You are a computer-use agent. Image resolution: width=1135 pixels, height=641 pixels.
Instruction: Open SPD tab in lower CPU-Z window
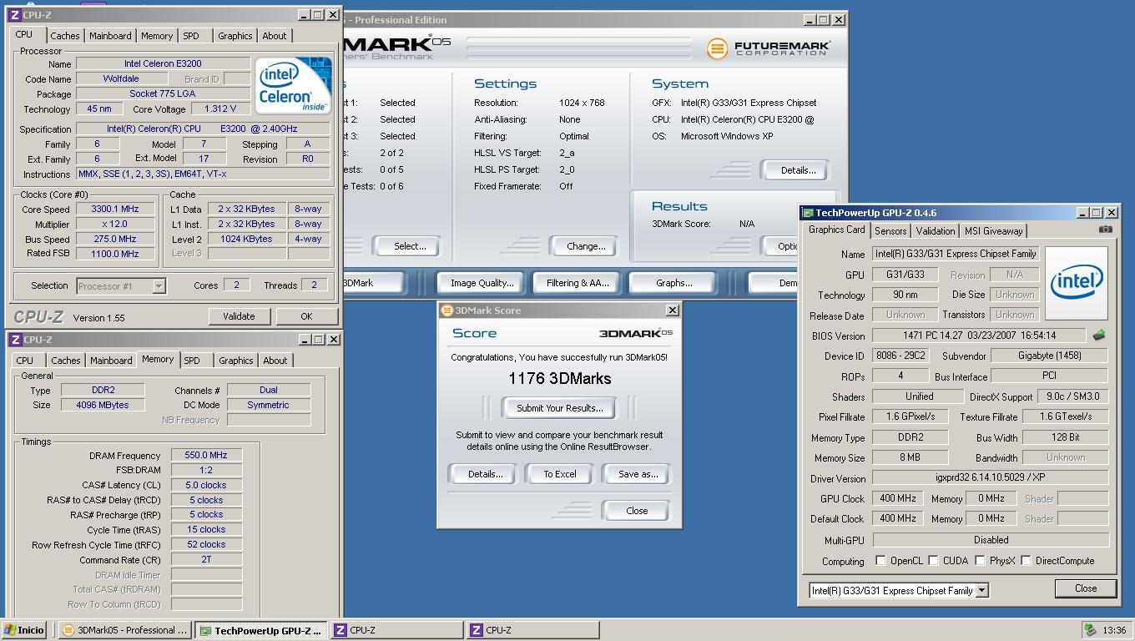point(192,361)
